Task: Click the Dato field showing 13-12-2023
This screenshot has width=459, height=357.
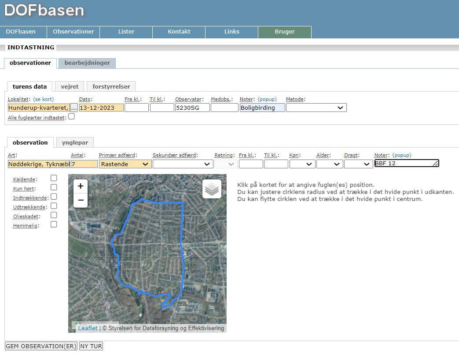Action: [x=101, y=108]
